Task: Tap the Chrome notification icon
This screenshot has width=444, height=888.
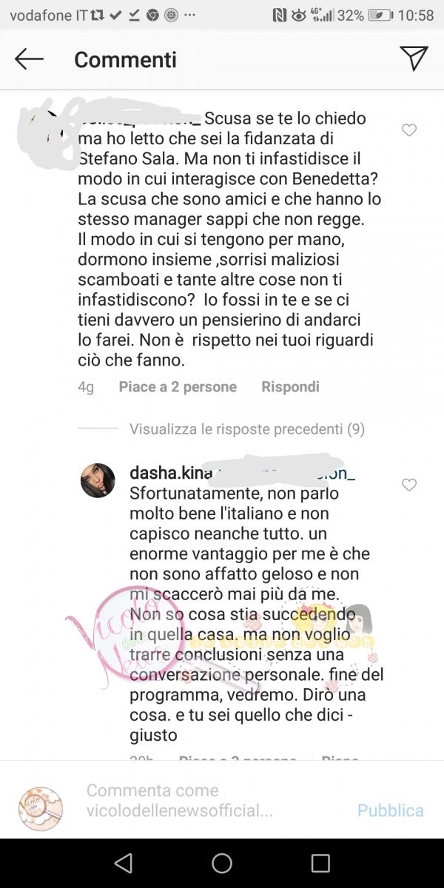Action: [x=153, y=15]
